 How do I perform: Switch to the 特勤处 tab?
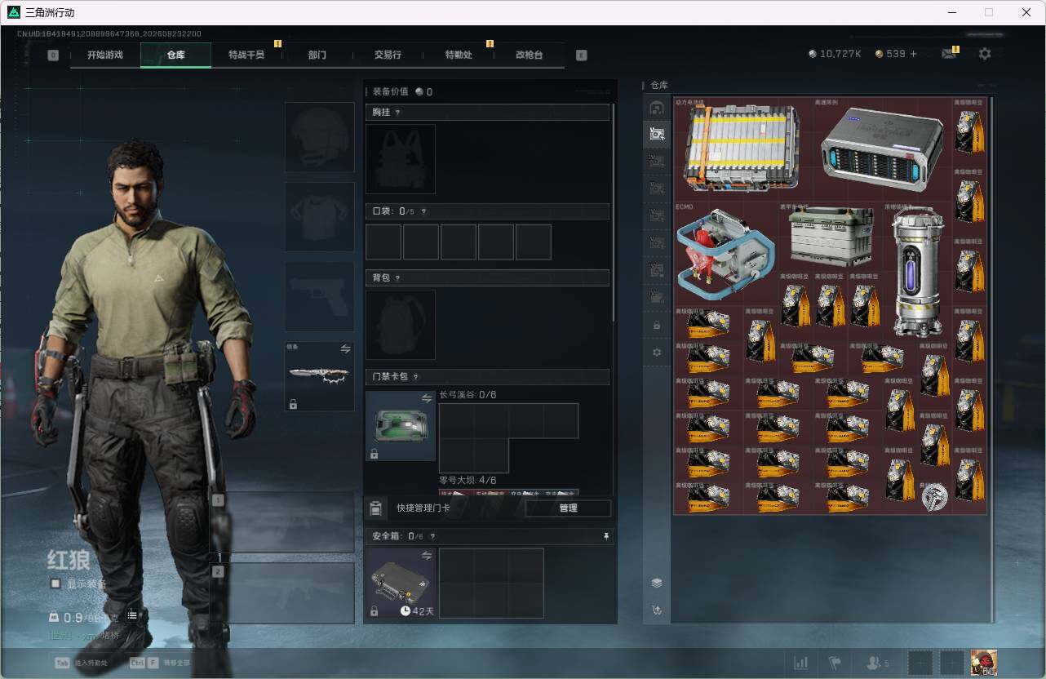click(459, 55)
